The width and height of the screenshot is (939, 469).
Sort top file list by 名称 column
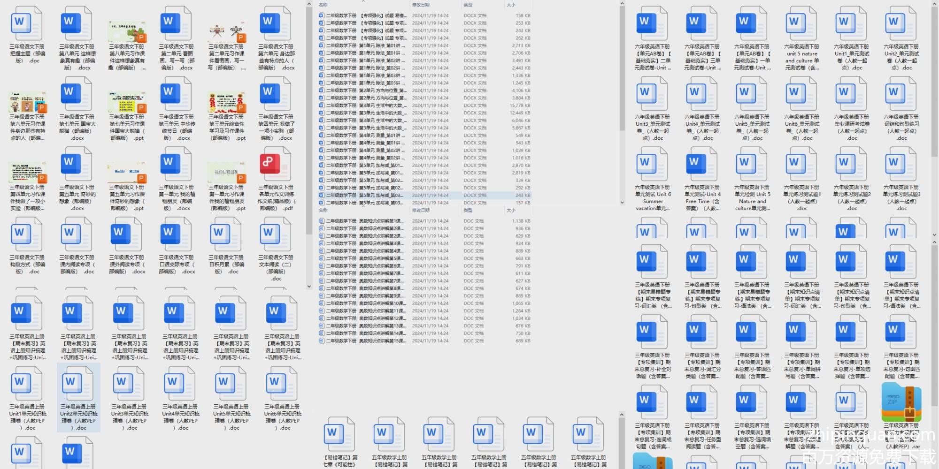pyautogui.click(x=323, y=5)
